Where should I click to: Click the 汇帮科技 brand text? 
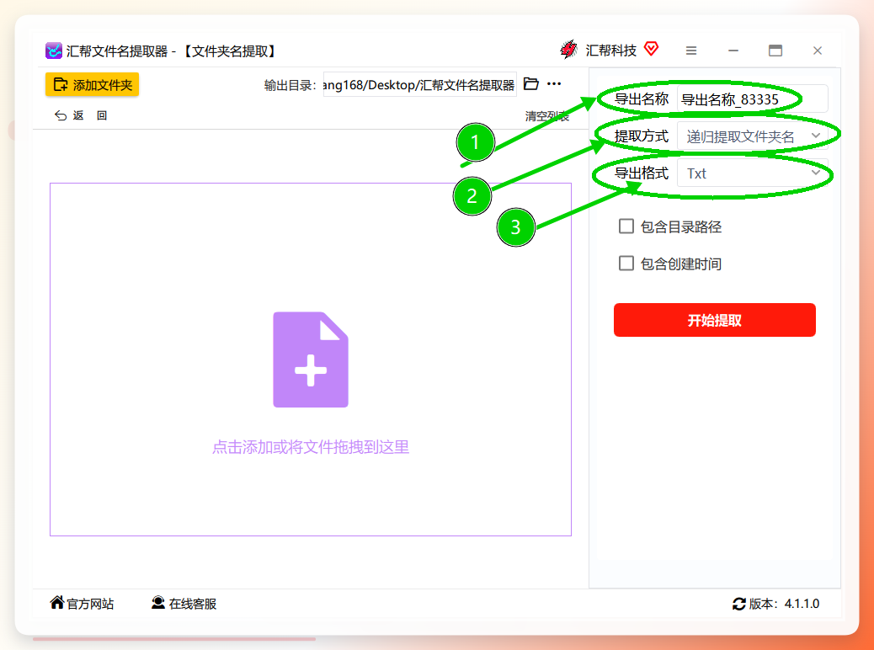(611, 51)
